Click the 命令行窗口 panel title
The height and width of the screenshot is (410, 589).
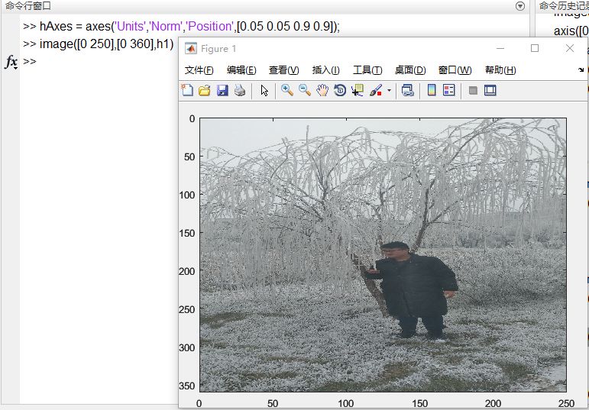click(x=28, y=6)
